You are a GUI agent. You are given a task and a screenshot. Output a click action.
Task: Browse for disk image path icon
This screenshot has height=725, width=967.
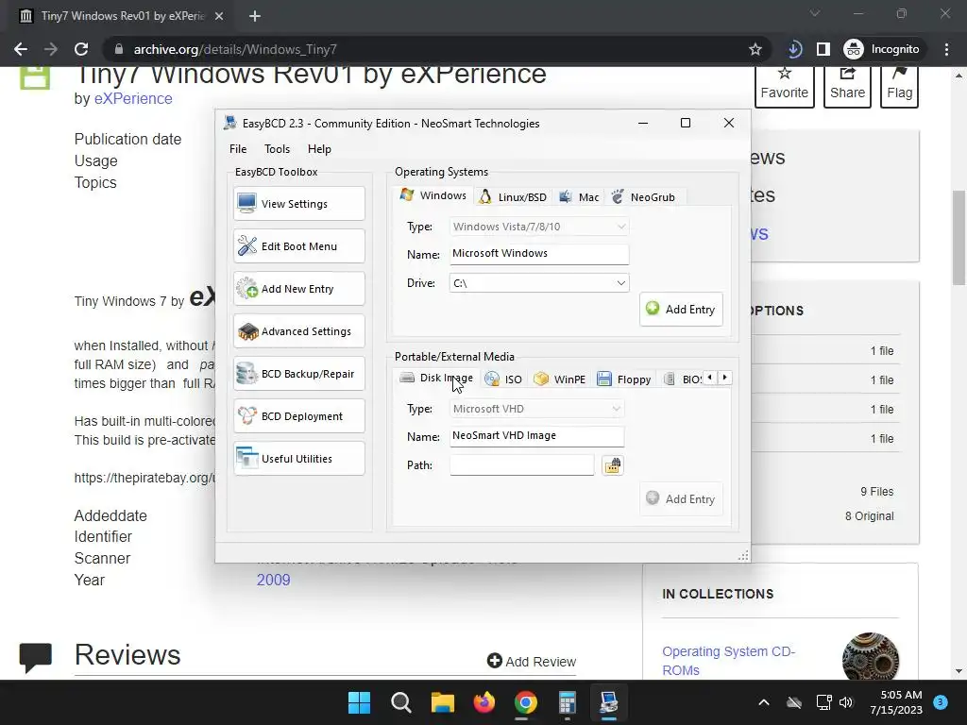coord(612,465)
